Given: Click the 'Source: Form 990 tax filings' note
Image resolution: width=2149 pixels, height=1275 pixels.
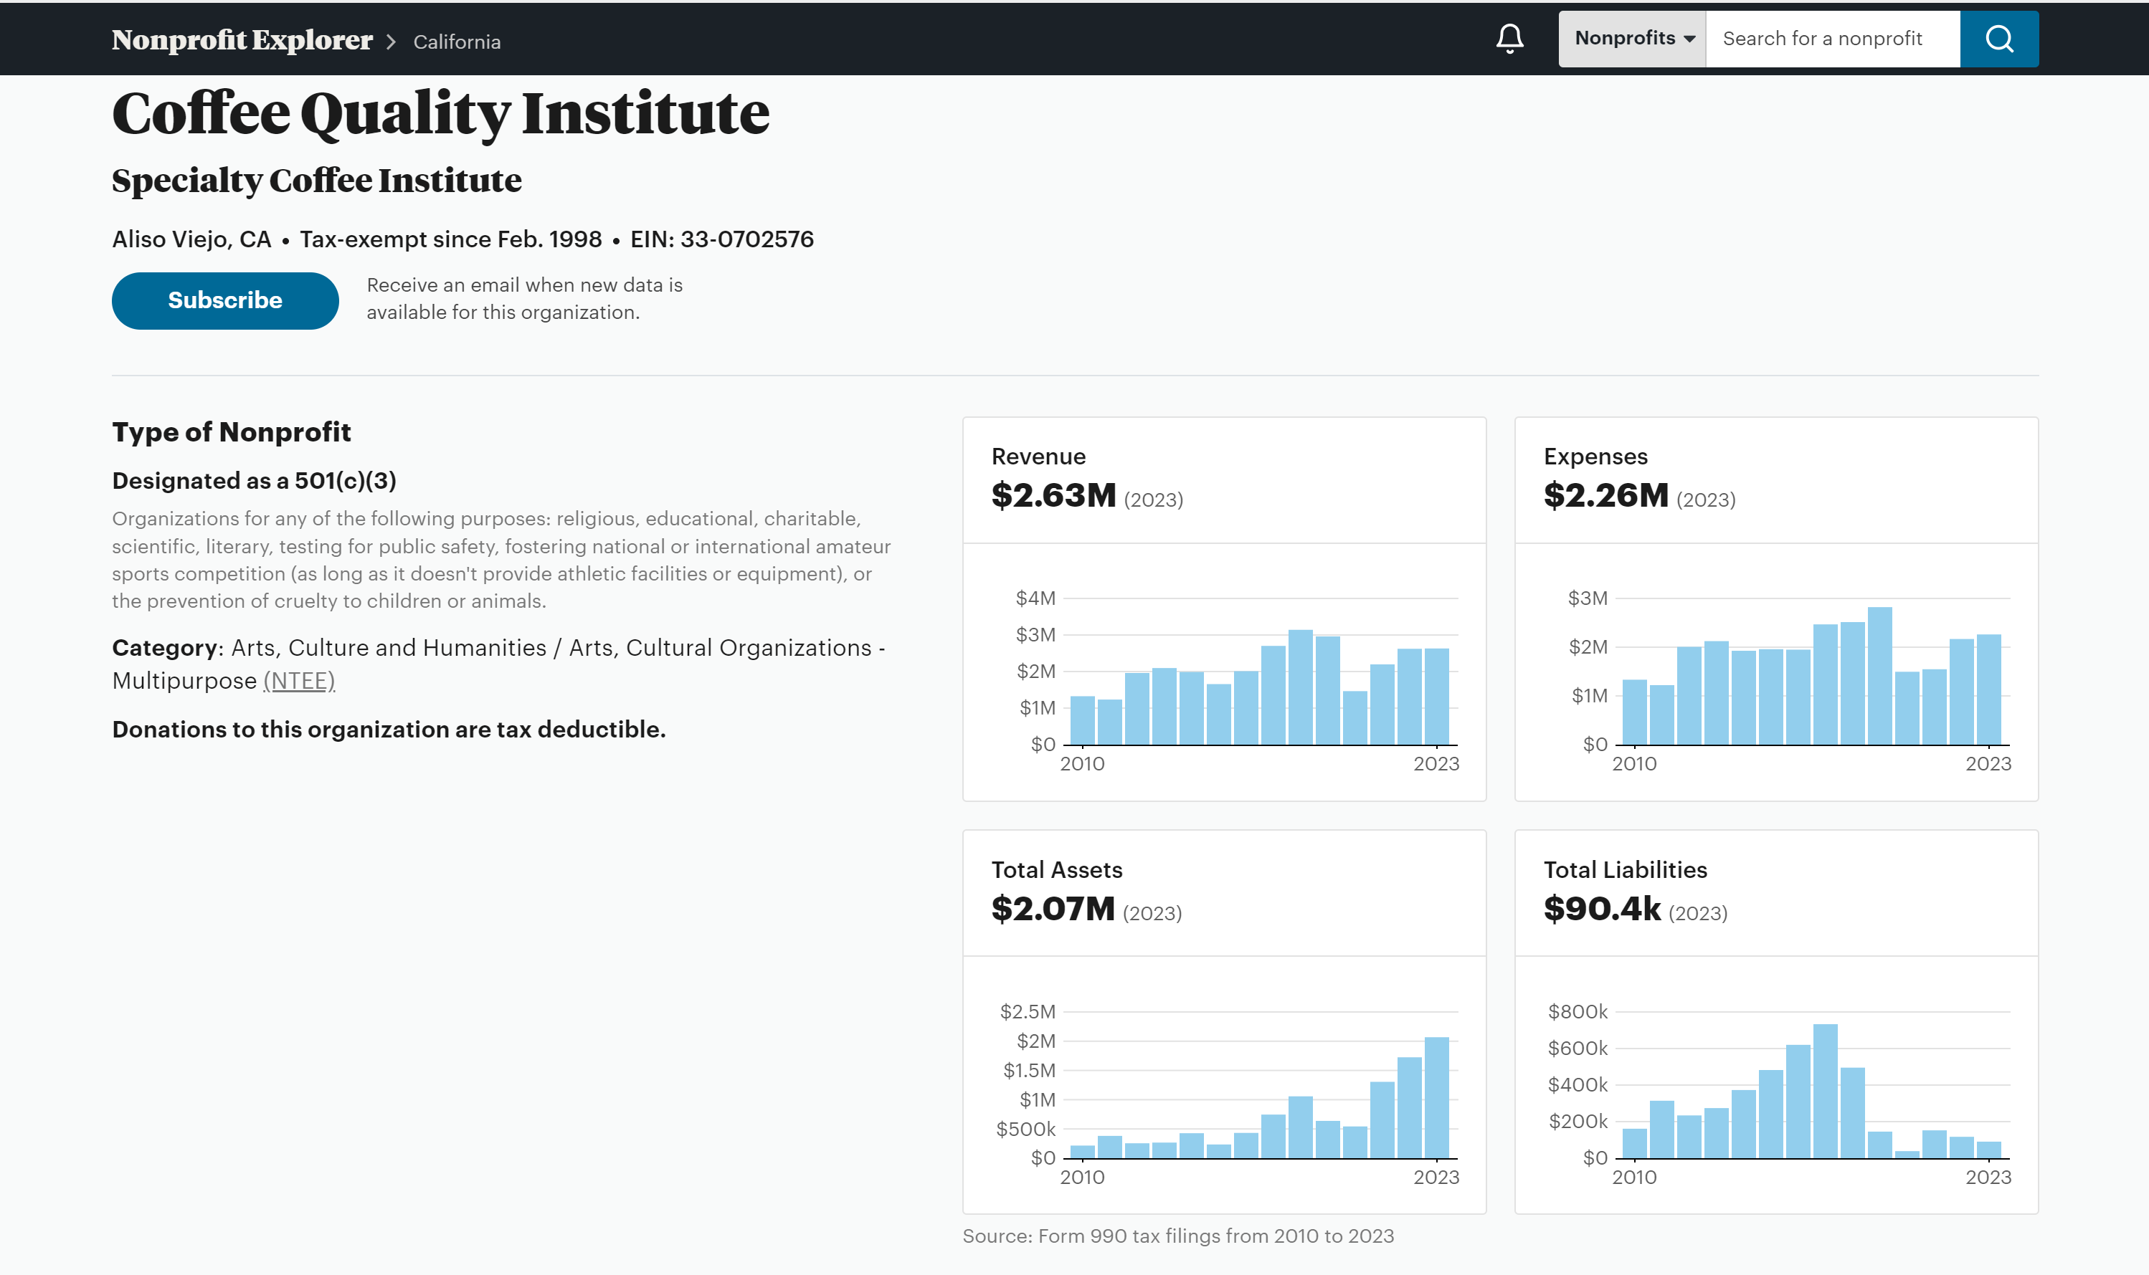Looking at the screenshot, I should point(1177,1236).
